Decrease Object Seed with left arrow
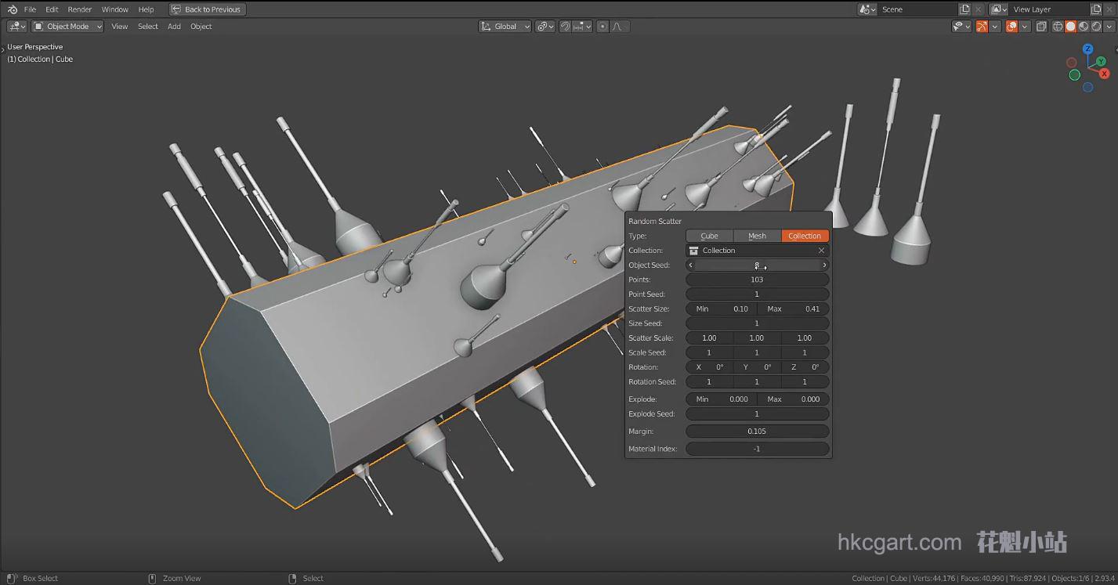Screen dimensions: 1118x585 (x=690, y=265)
